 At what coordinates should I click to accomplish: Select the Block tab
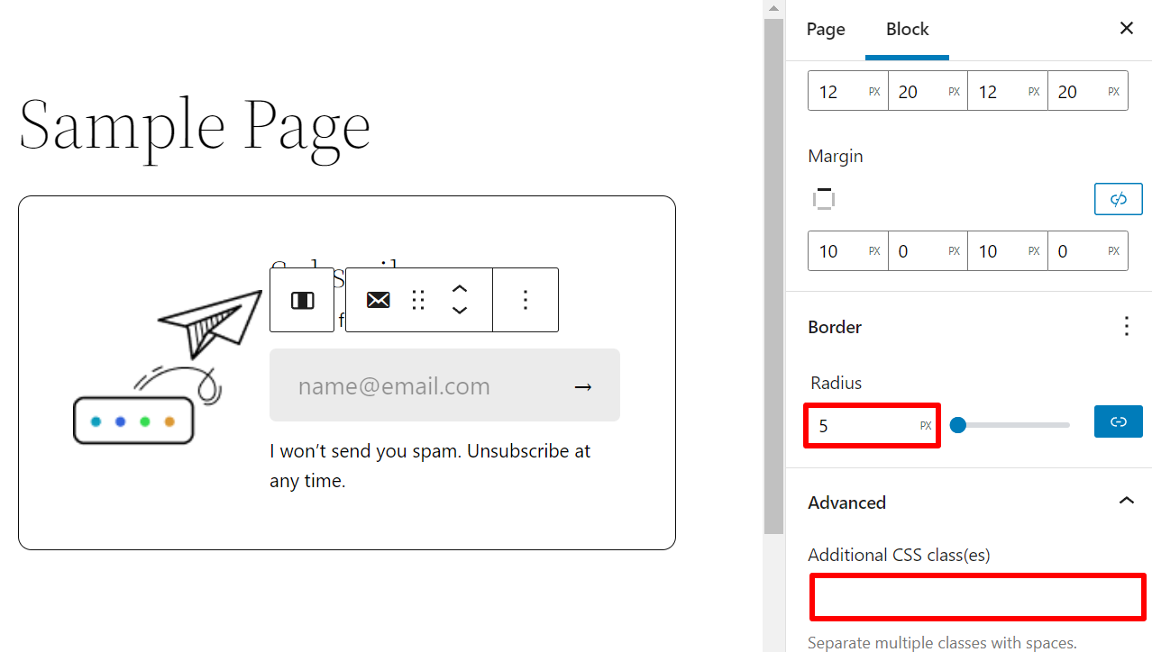click(907, 29)
